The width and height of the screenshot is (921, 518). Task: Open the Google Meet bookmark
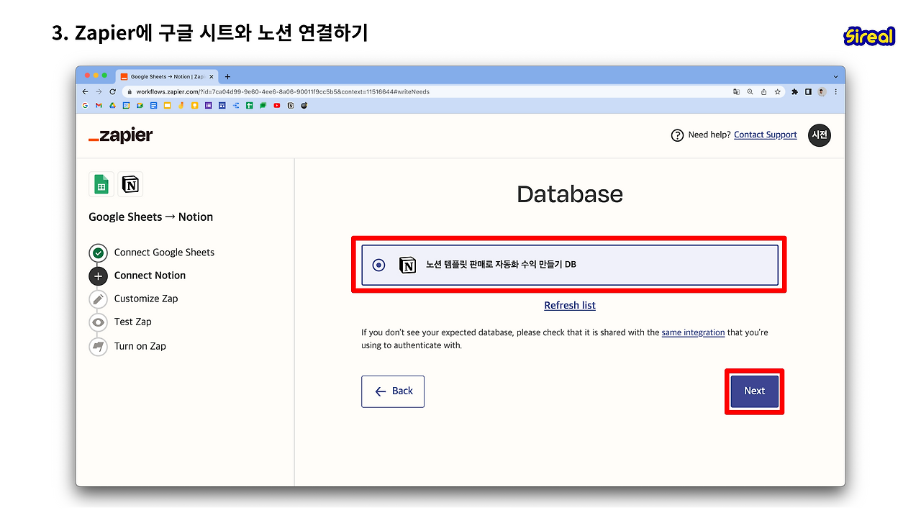pyautogui.click(x=140, y=106)
